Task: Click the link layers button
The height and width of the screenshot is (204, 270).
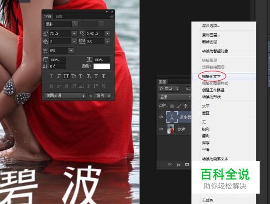Action: click(170, 165)
